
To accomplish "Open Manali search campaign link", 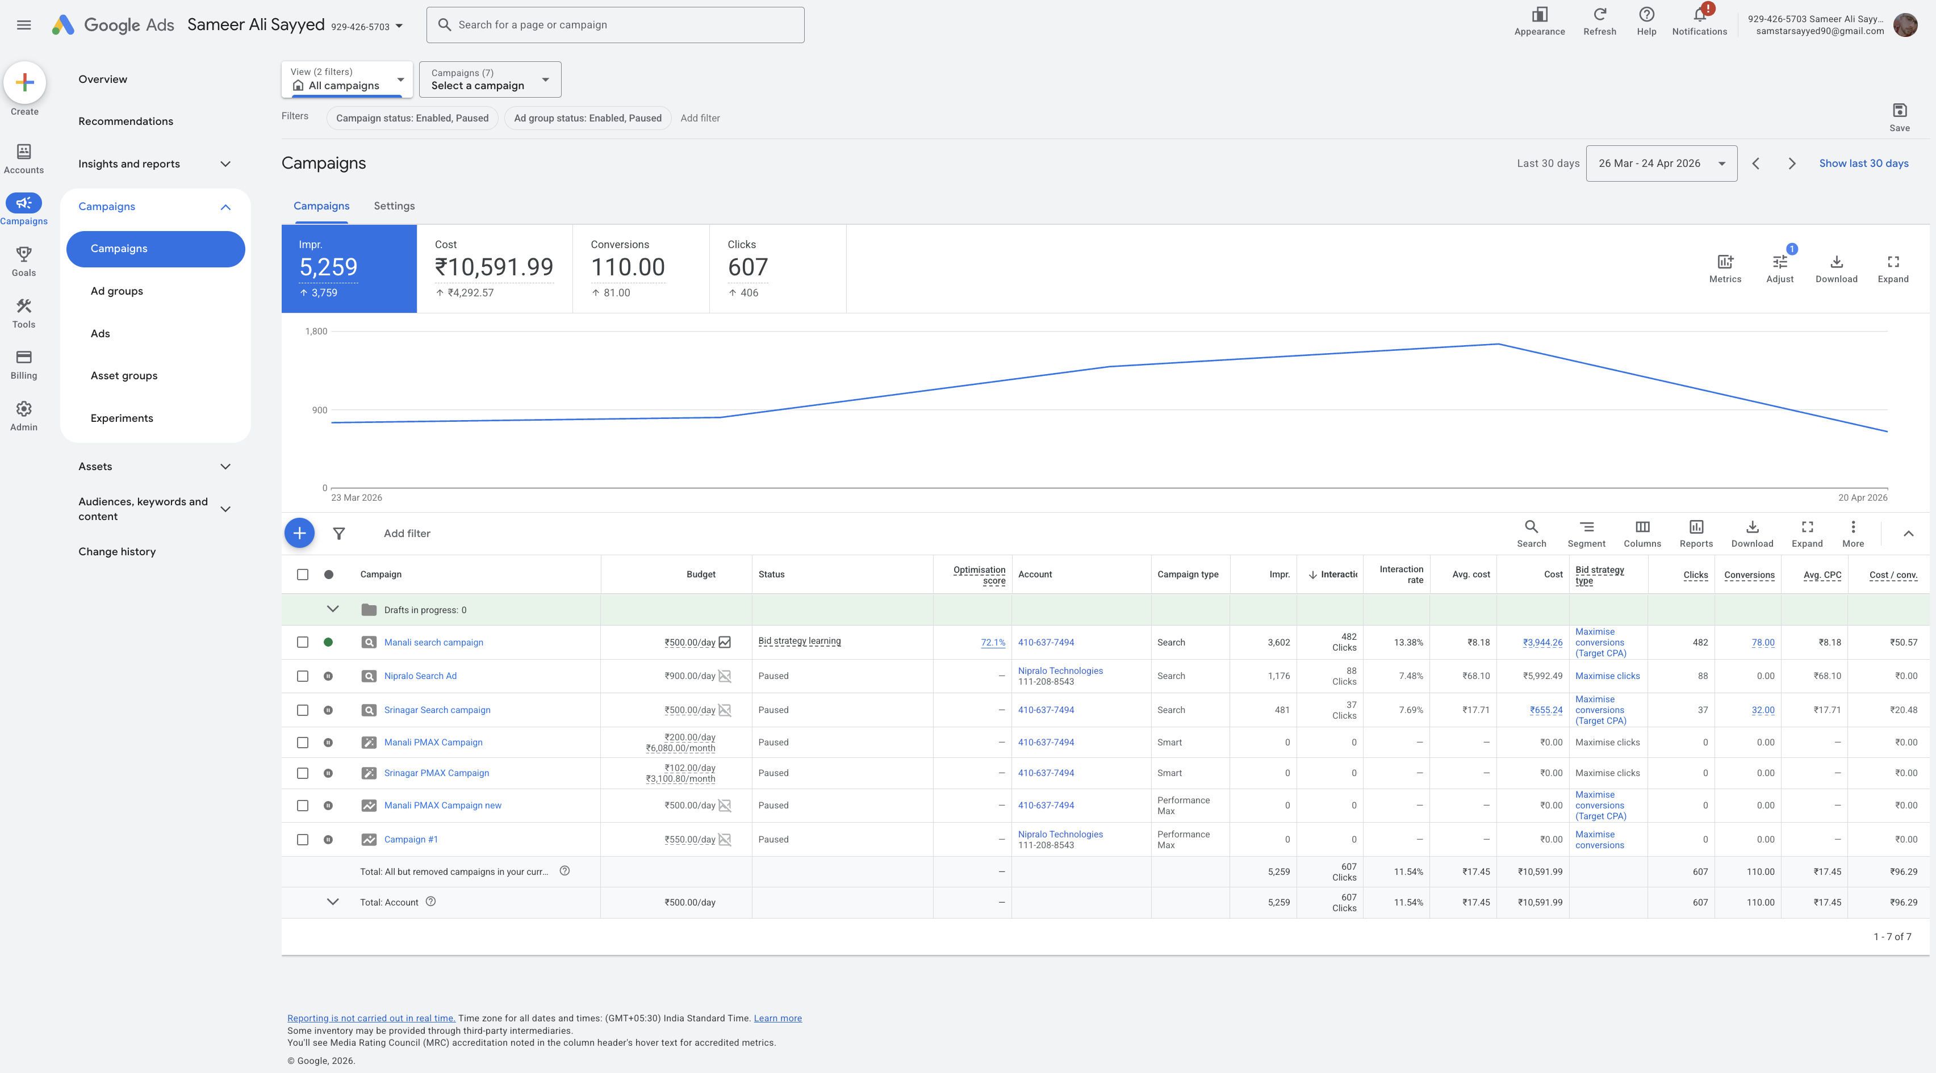I will coord(434,643).
